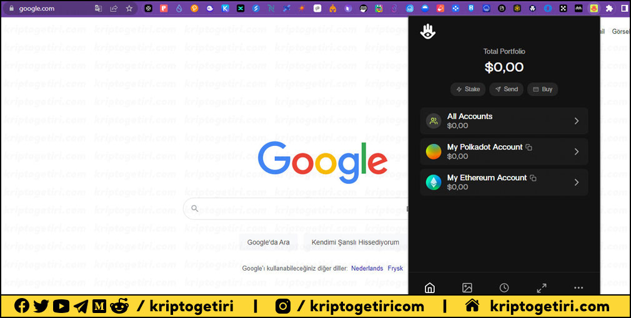Open the teal N extension icon

pos(271,8)
